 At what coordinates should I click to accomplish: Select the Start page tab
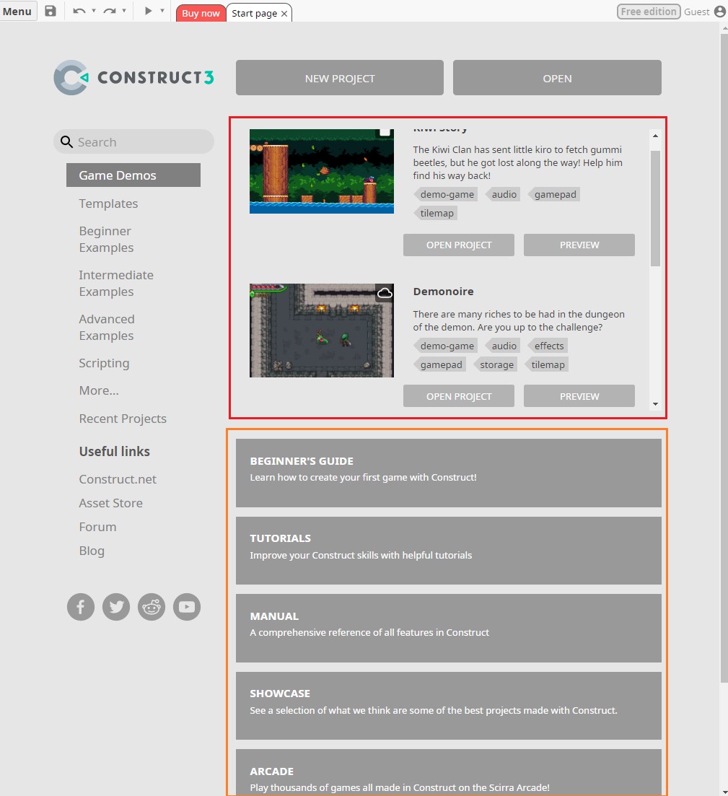pyautogui.click(x=255, y=13)
